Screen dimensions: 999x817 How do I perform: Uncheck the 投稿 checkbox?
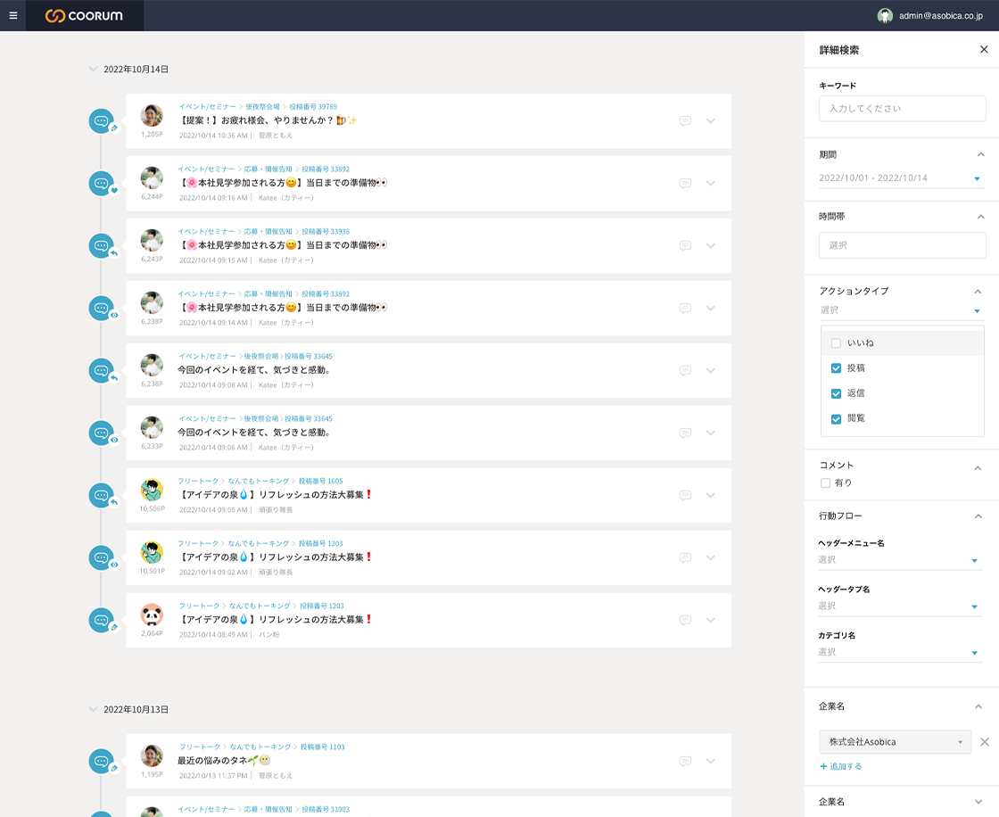pyautogui.click(x=836, y=368)
